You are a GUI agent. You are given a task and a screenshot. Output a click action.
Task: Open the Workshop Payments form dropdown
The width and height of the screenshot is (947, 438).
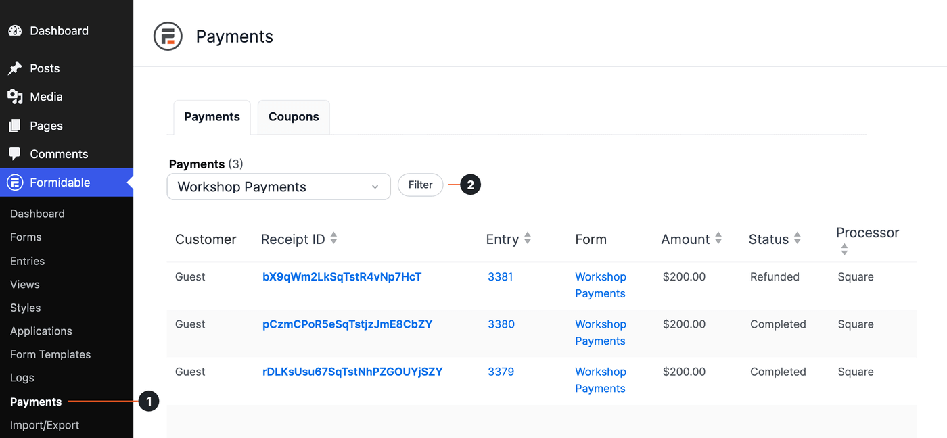279,187
